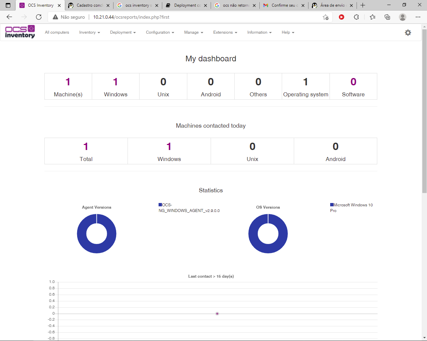Close the Cadastro concluído tab
Viewport: 427px width, 341px height.
coord(108,5)
